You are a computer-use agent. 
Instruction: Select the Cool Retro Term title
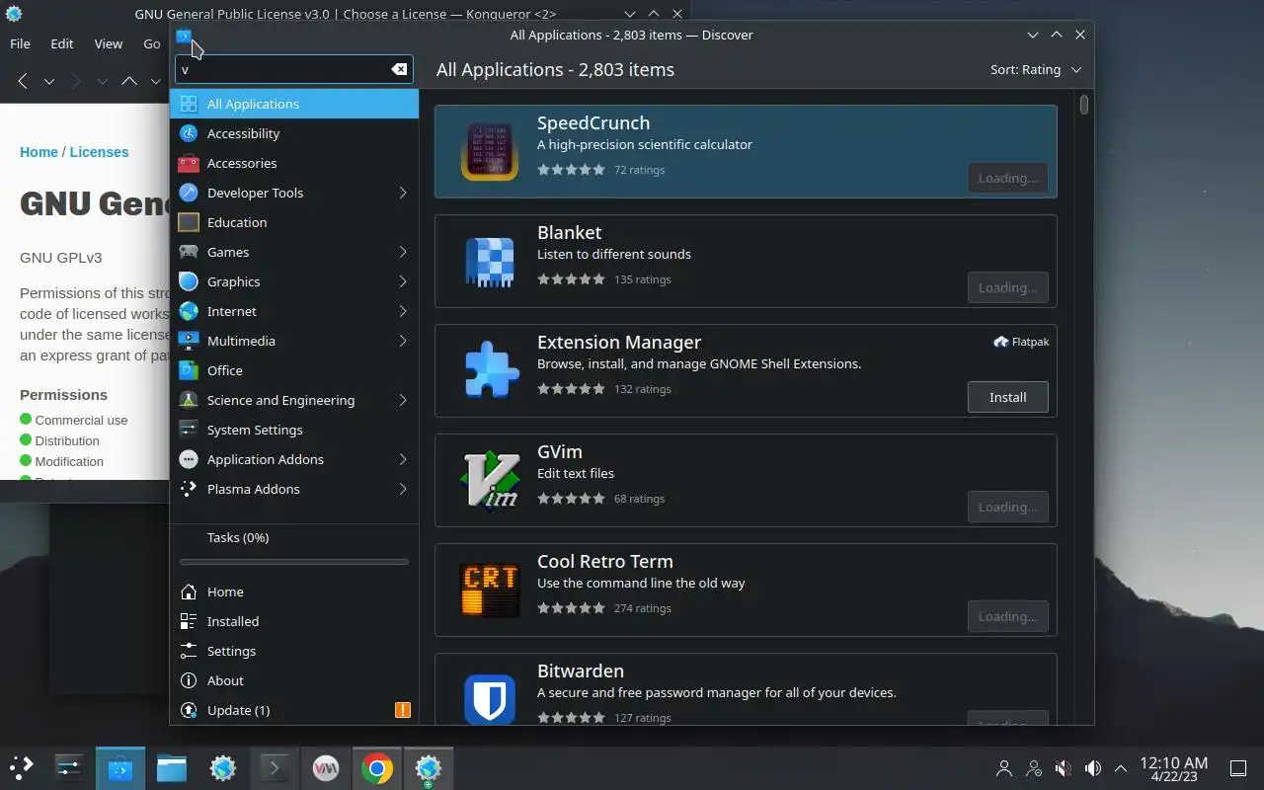(x=604, y=561)
